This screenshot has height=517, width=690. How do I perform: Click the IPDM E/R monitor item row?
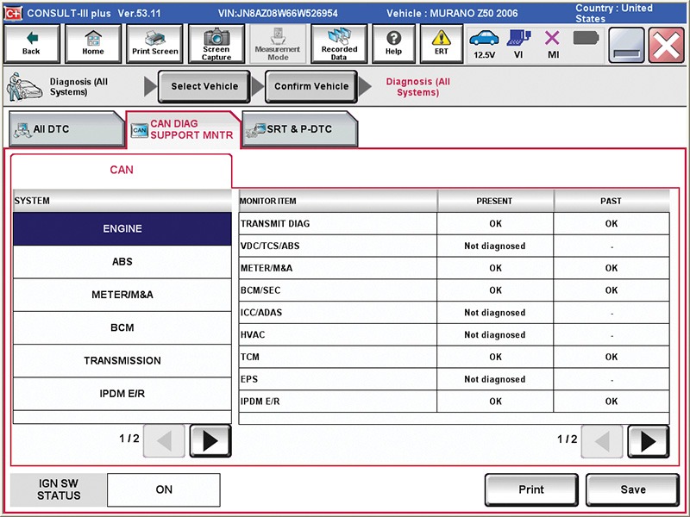pos(455,402)
